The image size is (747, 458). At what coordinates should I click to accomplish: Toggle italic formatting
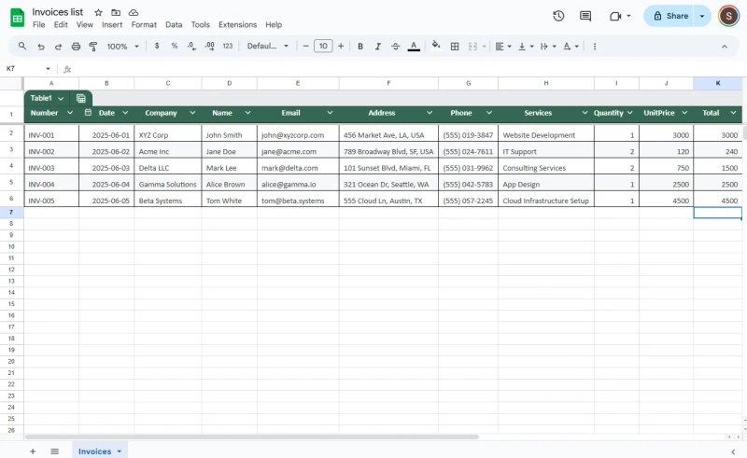coord(378,47)
